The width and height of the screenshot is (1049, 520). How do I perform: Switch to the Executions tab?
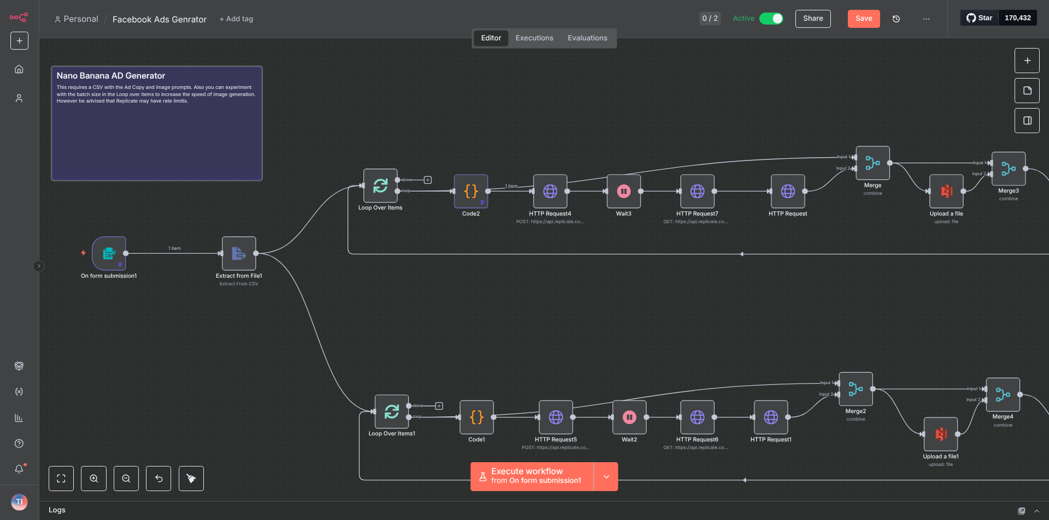pos(534,38)
